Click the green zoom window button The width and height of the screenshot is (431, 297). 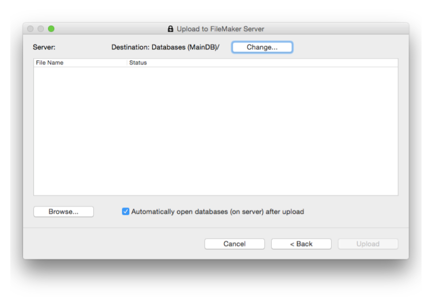point(51,29)
